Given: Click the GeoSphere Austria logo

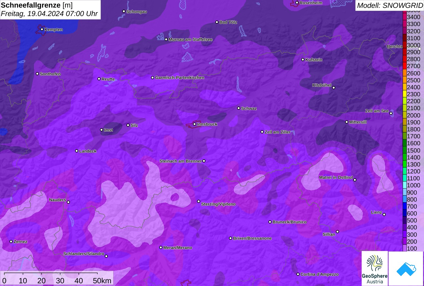Looking at the screenshot, I should click(375, 268).
